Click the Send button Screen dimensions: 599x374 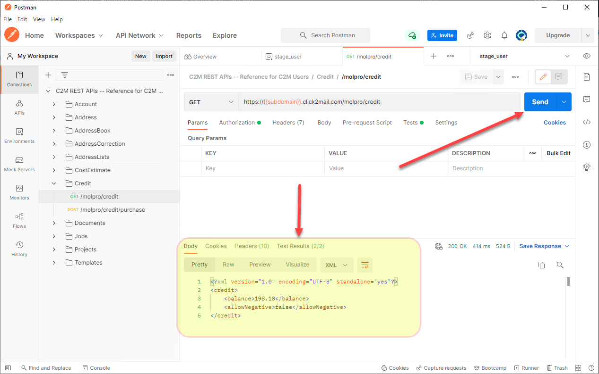tap(540, 102)
